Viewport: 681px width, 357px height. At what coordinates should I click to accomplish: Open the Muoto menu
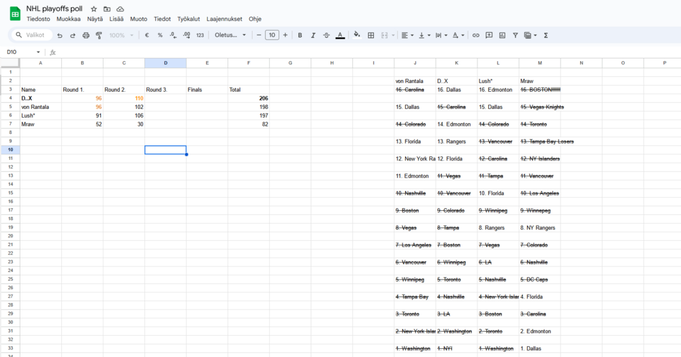pos(138,19)
